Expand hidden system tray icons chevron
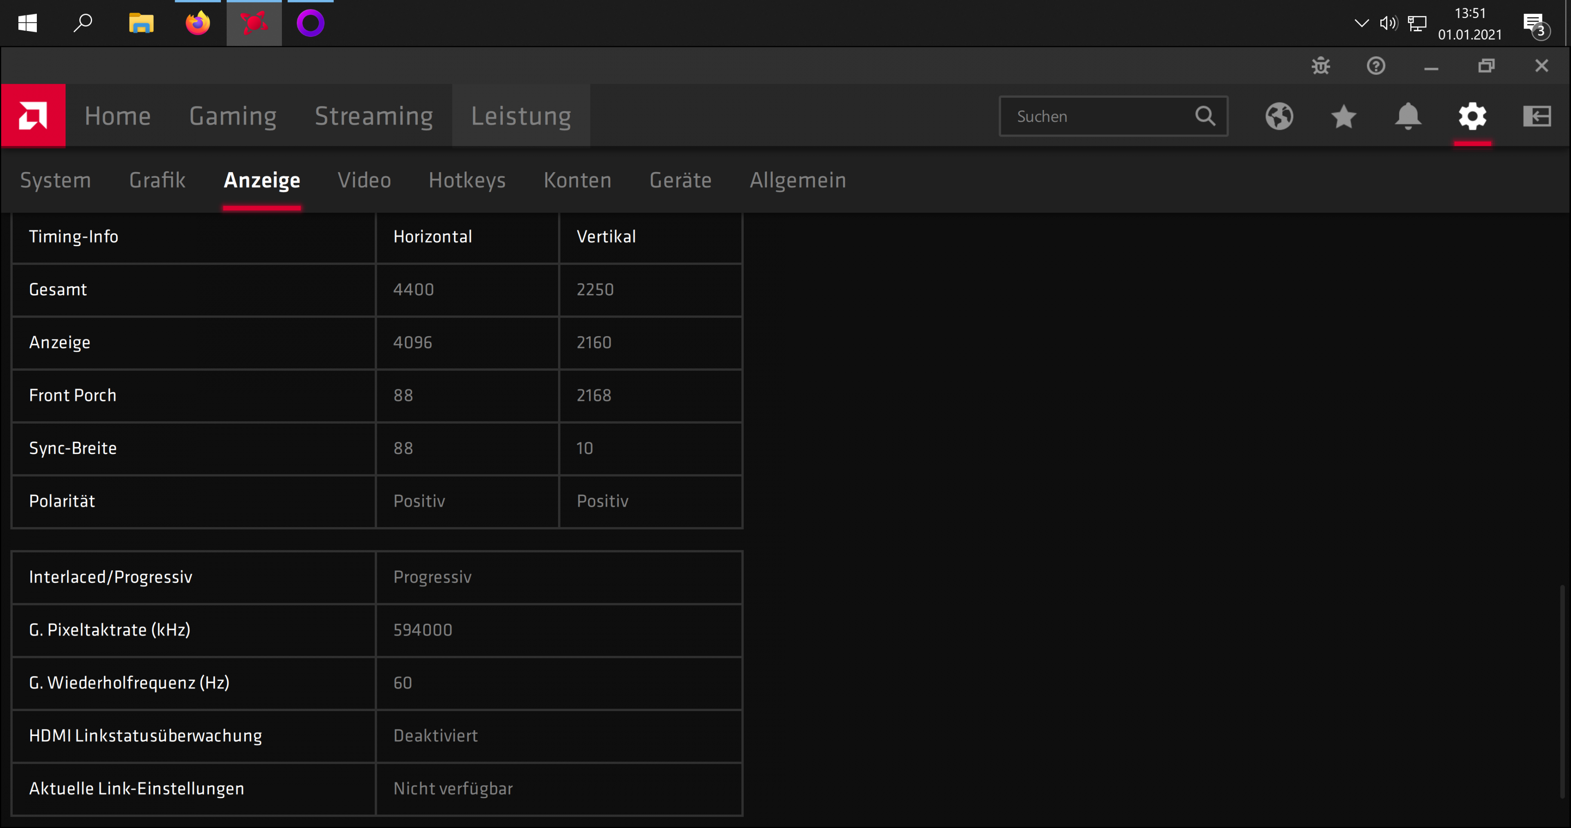This screenshot has height=828, width=1571. click(1361, 23)
